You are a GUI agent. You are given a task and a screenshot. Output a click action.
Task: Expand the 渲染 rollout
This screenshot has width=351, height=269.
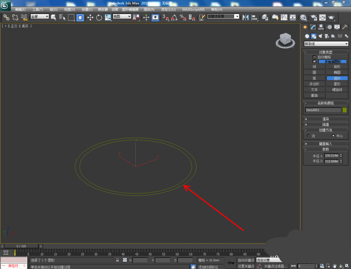(326, 119)
